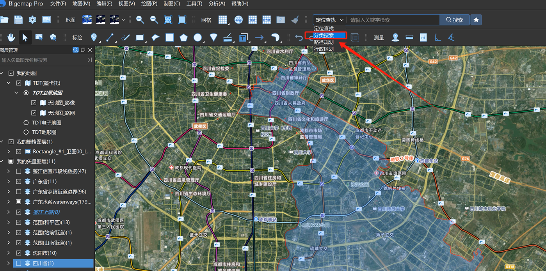This screenshot has height=271, width=546.
Task: Choose 行政区划 from search dropdown
Action: tap(324, 49)
